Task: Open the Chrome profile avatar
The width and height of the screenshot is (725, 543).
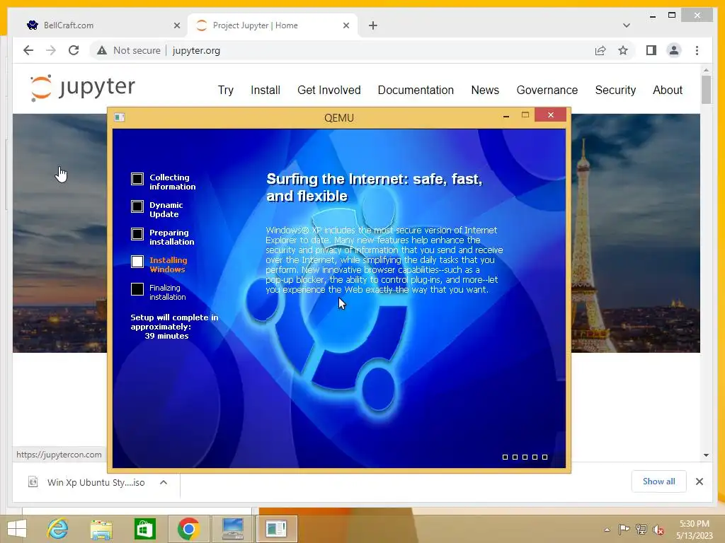Action: pyautogui.click(x=674, y=50)
